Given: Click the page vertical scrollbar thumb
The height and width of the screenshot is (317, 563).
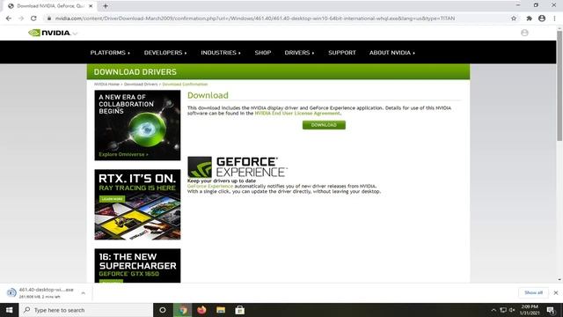Looking at the screenshot, I should [x=559, y=85].
